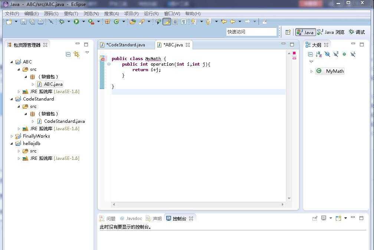The width and height of the screenshot is (374, 250).
Task: Click the Next Annotation down arrow icon
Action: [x=193, y=22]
